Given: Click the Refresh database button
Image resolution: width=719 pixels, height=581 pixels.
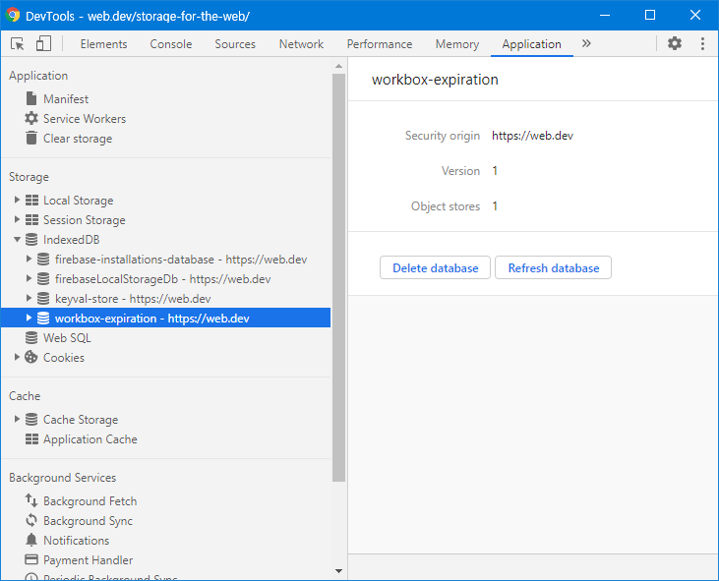Looking at the screenshot, I should (x=553, y=267).
